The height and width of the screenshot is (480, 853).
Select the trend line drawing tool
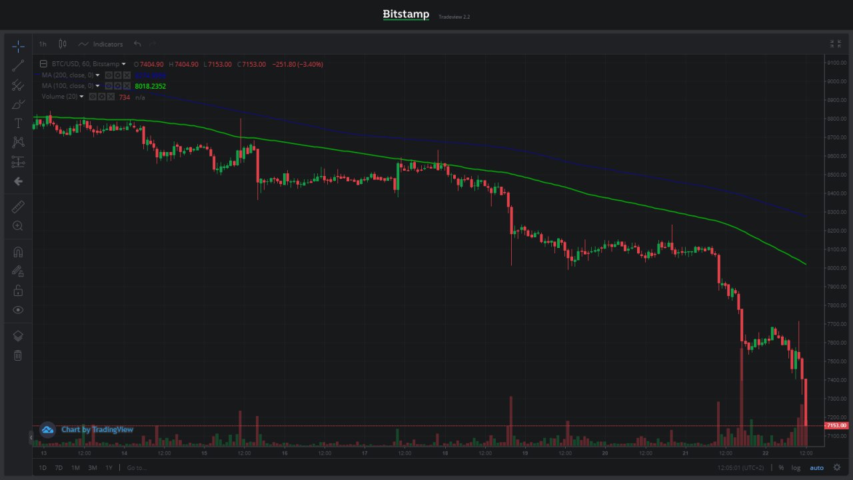pyautogui.click(x=18, y=65)
